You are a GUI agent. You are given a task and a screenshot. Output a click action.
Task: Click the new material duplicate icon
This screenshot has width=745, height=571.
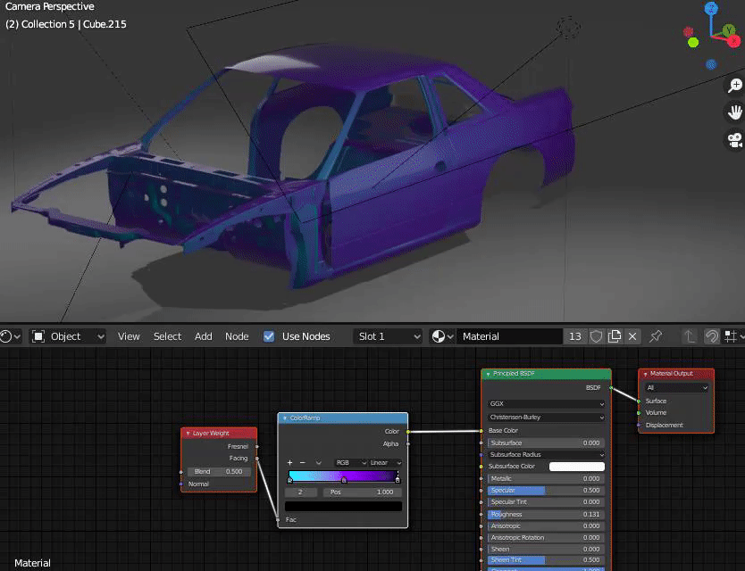pyautogui.click(x=615, y=336)
